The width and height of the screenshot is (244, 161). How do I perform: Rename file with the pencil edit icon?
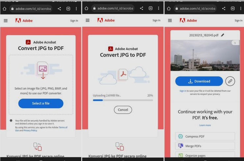[223, 35]
